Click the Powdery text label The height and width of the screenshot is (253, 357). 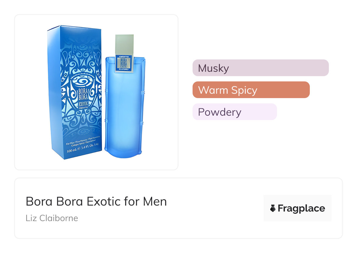tap(220, 112)
